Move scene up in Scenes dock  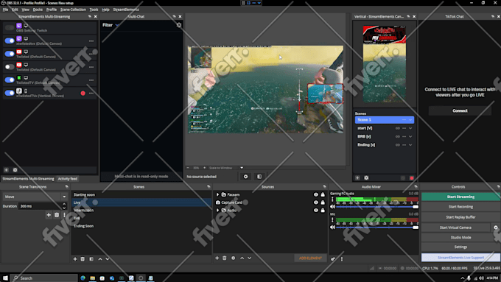(100, 259)
